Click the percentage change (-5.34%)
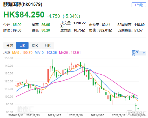The height and width of the screenshot is (118, 148). pyautogui.click(x=71, y=16)
